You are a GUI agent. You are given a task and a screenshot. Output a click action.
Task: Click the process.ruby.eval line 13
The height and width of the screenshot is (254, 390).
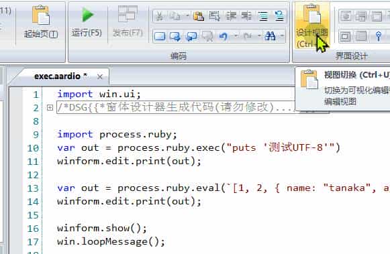click(224, 188)
